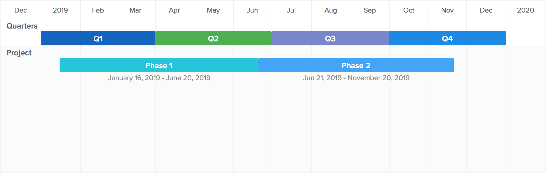Image resolution: width=546 pixels, height=173 pixels.
Task: Click the Mar month header
Action: (135, 10)
